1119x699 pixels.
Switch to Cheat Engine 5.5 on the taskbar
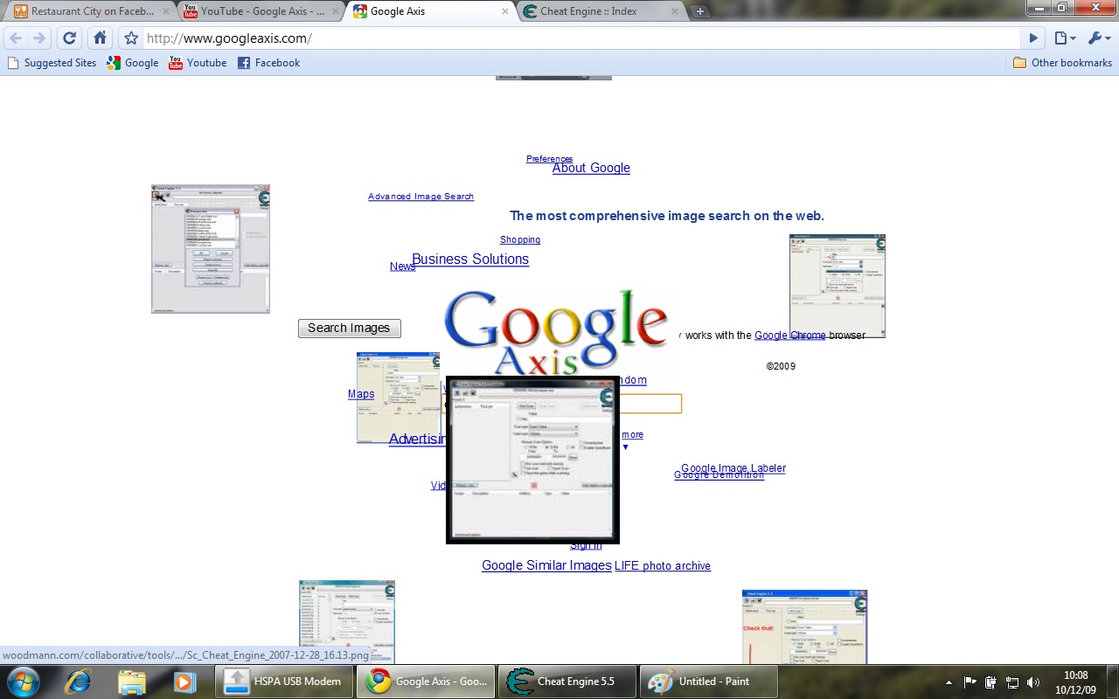(567, 682)
